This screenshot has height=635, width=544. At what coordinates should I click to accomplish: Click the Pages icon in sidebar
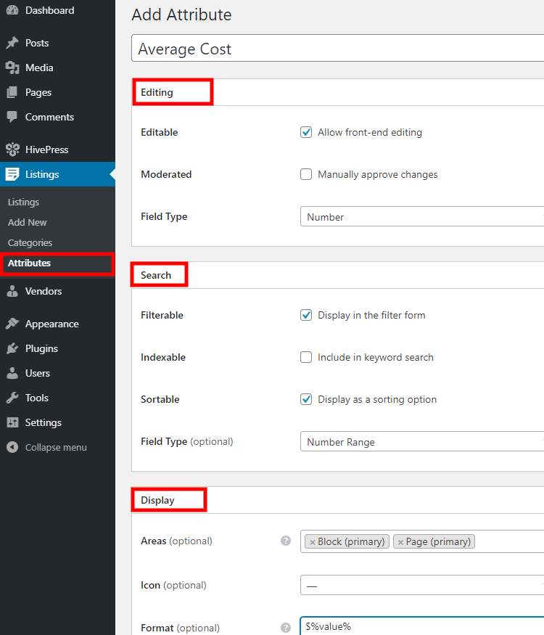pos(12,92)
